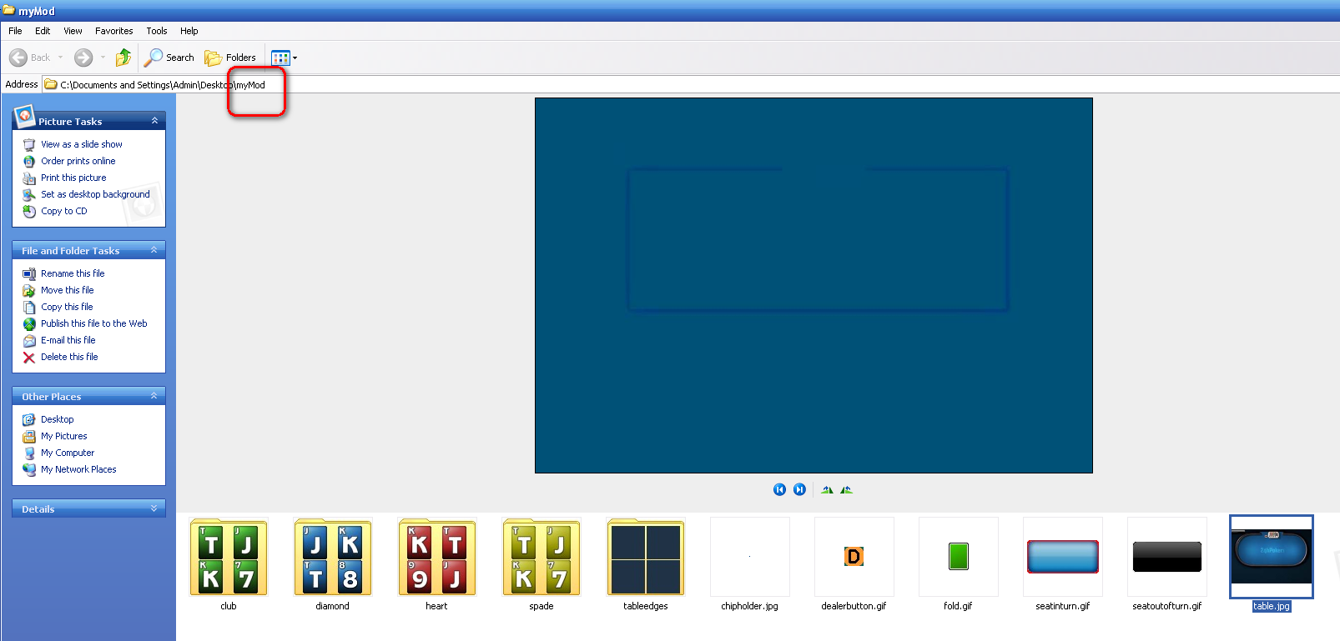Select the tableedges folder
Image resolution: width=1340 pixels, height=641 pixels.
[x=645, y=557]
